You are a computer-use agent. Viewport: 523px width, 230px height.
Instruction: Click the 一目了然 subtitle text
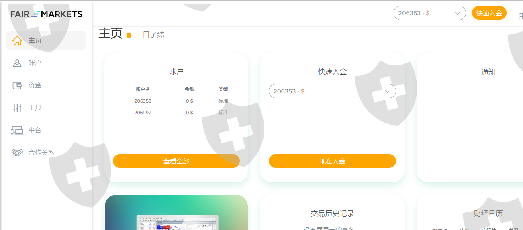click(x=150, y=34)
